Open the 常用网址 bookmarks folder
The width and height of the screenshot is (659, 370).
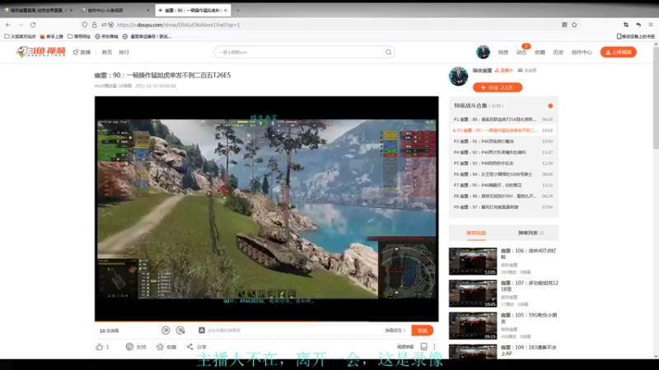(x=79, y=36)
